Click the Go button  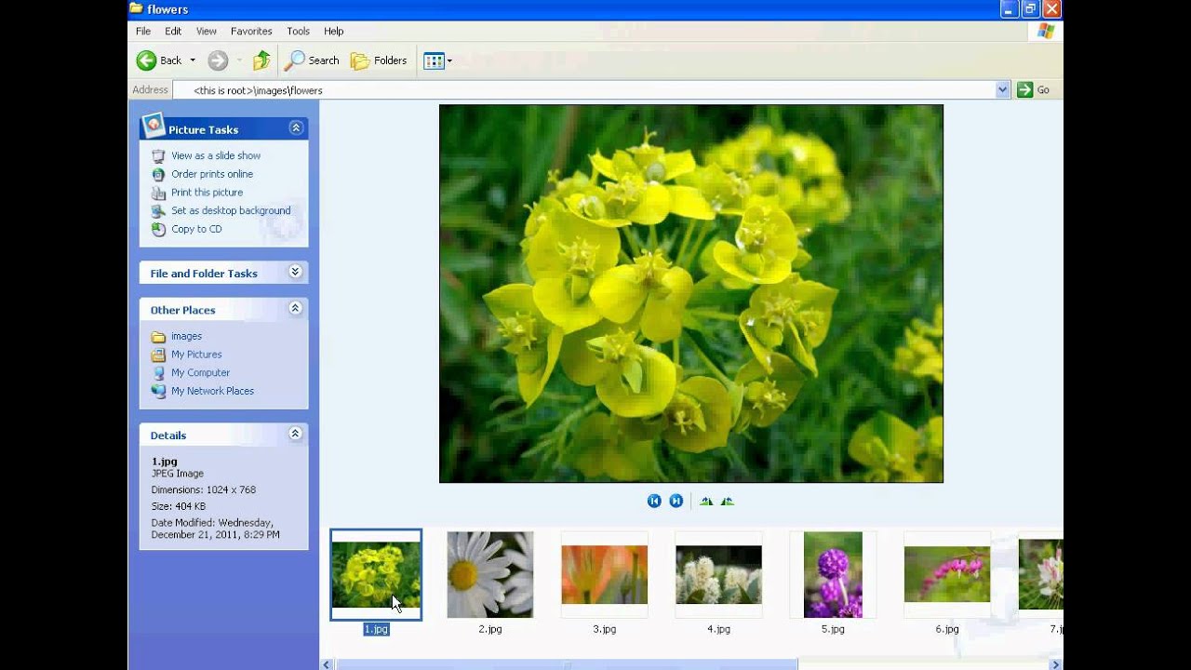tap(1034, 90)
